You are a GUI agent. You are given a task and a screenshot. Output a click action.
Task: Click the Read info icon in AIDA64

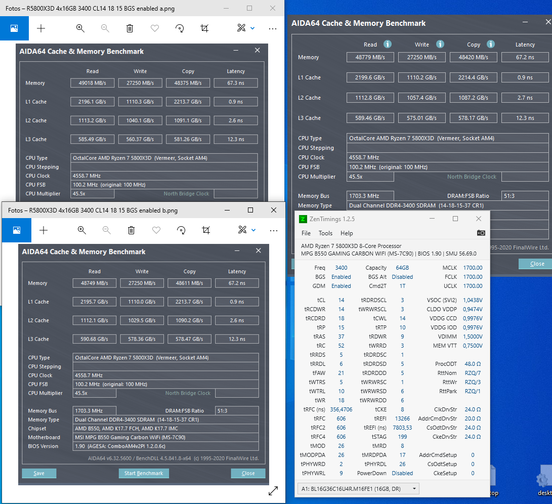pyautogui.click(x=387, y=44)
